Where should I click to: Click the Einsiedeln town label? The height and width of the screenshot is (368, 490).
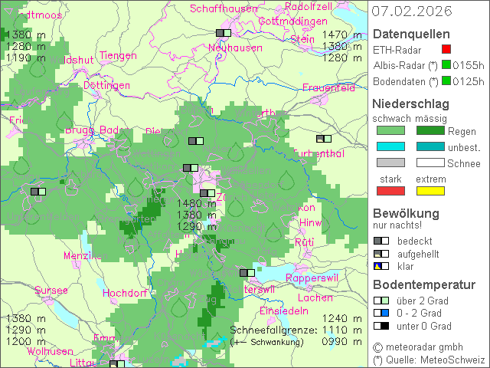click(283, 310)
